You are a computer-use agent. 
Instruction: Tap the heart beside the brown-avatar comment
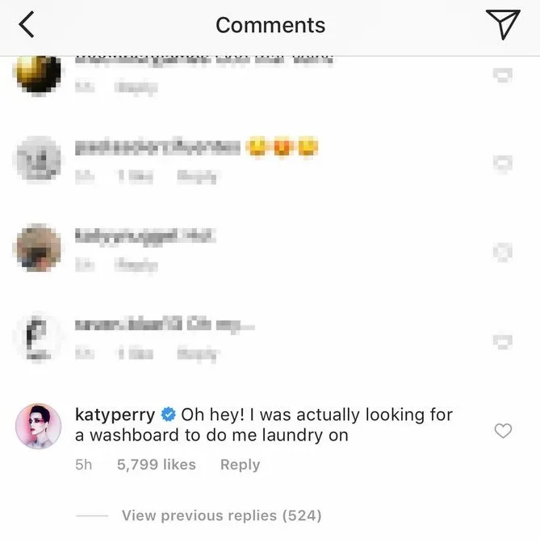coord(503,252)
